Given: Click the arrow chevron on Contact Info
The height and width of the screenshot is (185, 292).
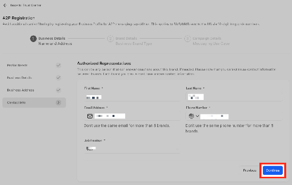Looking at the screenshot, I should pyautogui.click(x=59, y=102).
